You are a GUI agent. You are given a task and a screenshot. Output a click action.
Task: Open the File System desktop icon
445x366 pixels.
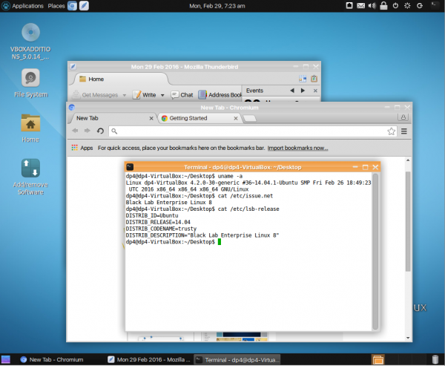point(30,83)
